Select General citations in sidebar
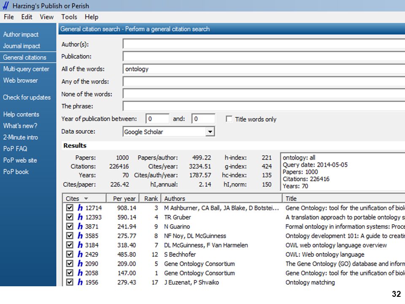The width and height of the screenshot is (405, 304). [x=24, y=57]
